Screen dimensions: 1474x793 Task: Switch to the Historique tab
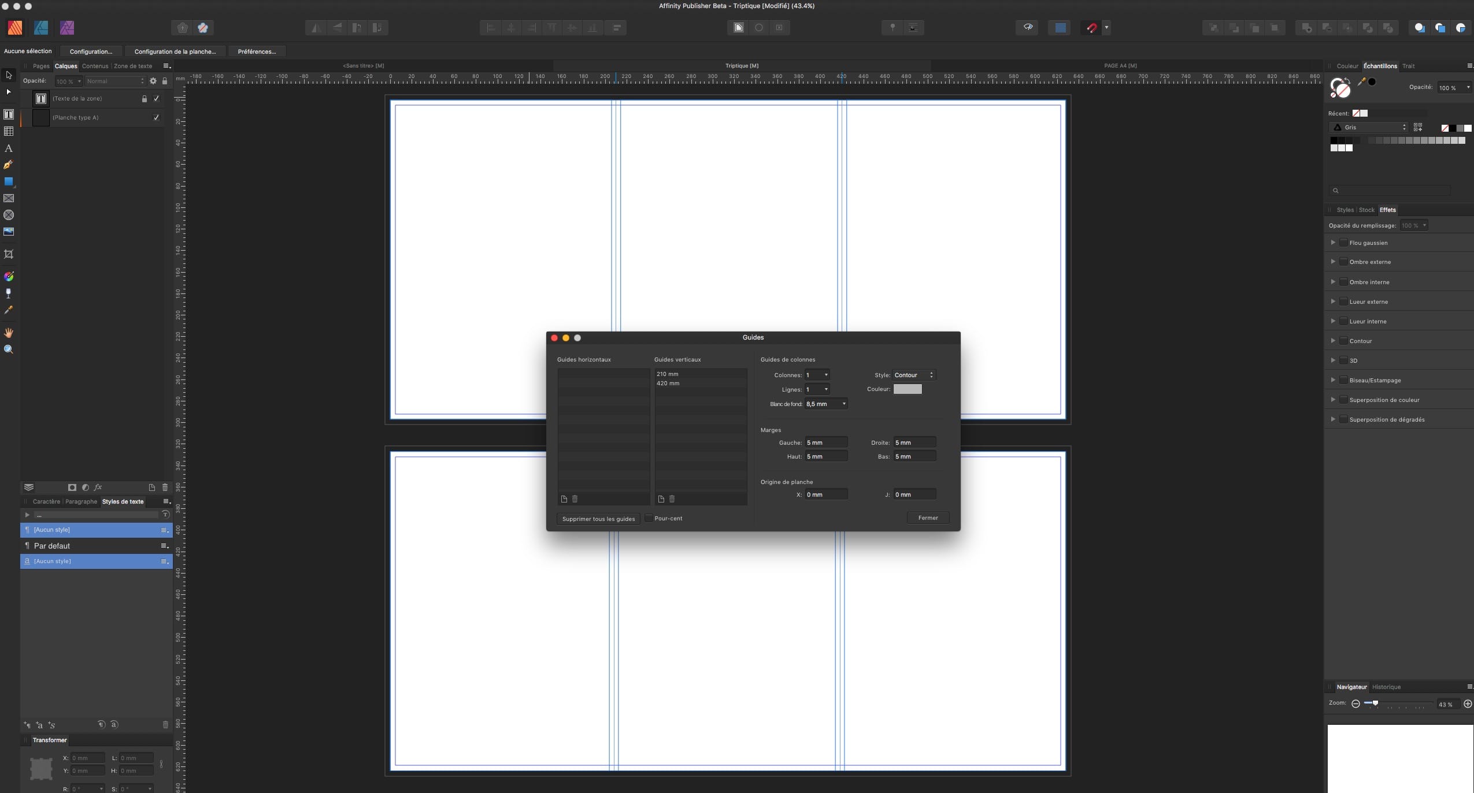tap(1386, 687)
